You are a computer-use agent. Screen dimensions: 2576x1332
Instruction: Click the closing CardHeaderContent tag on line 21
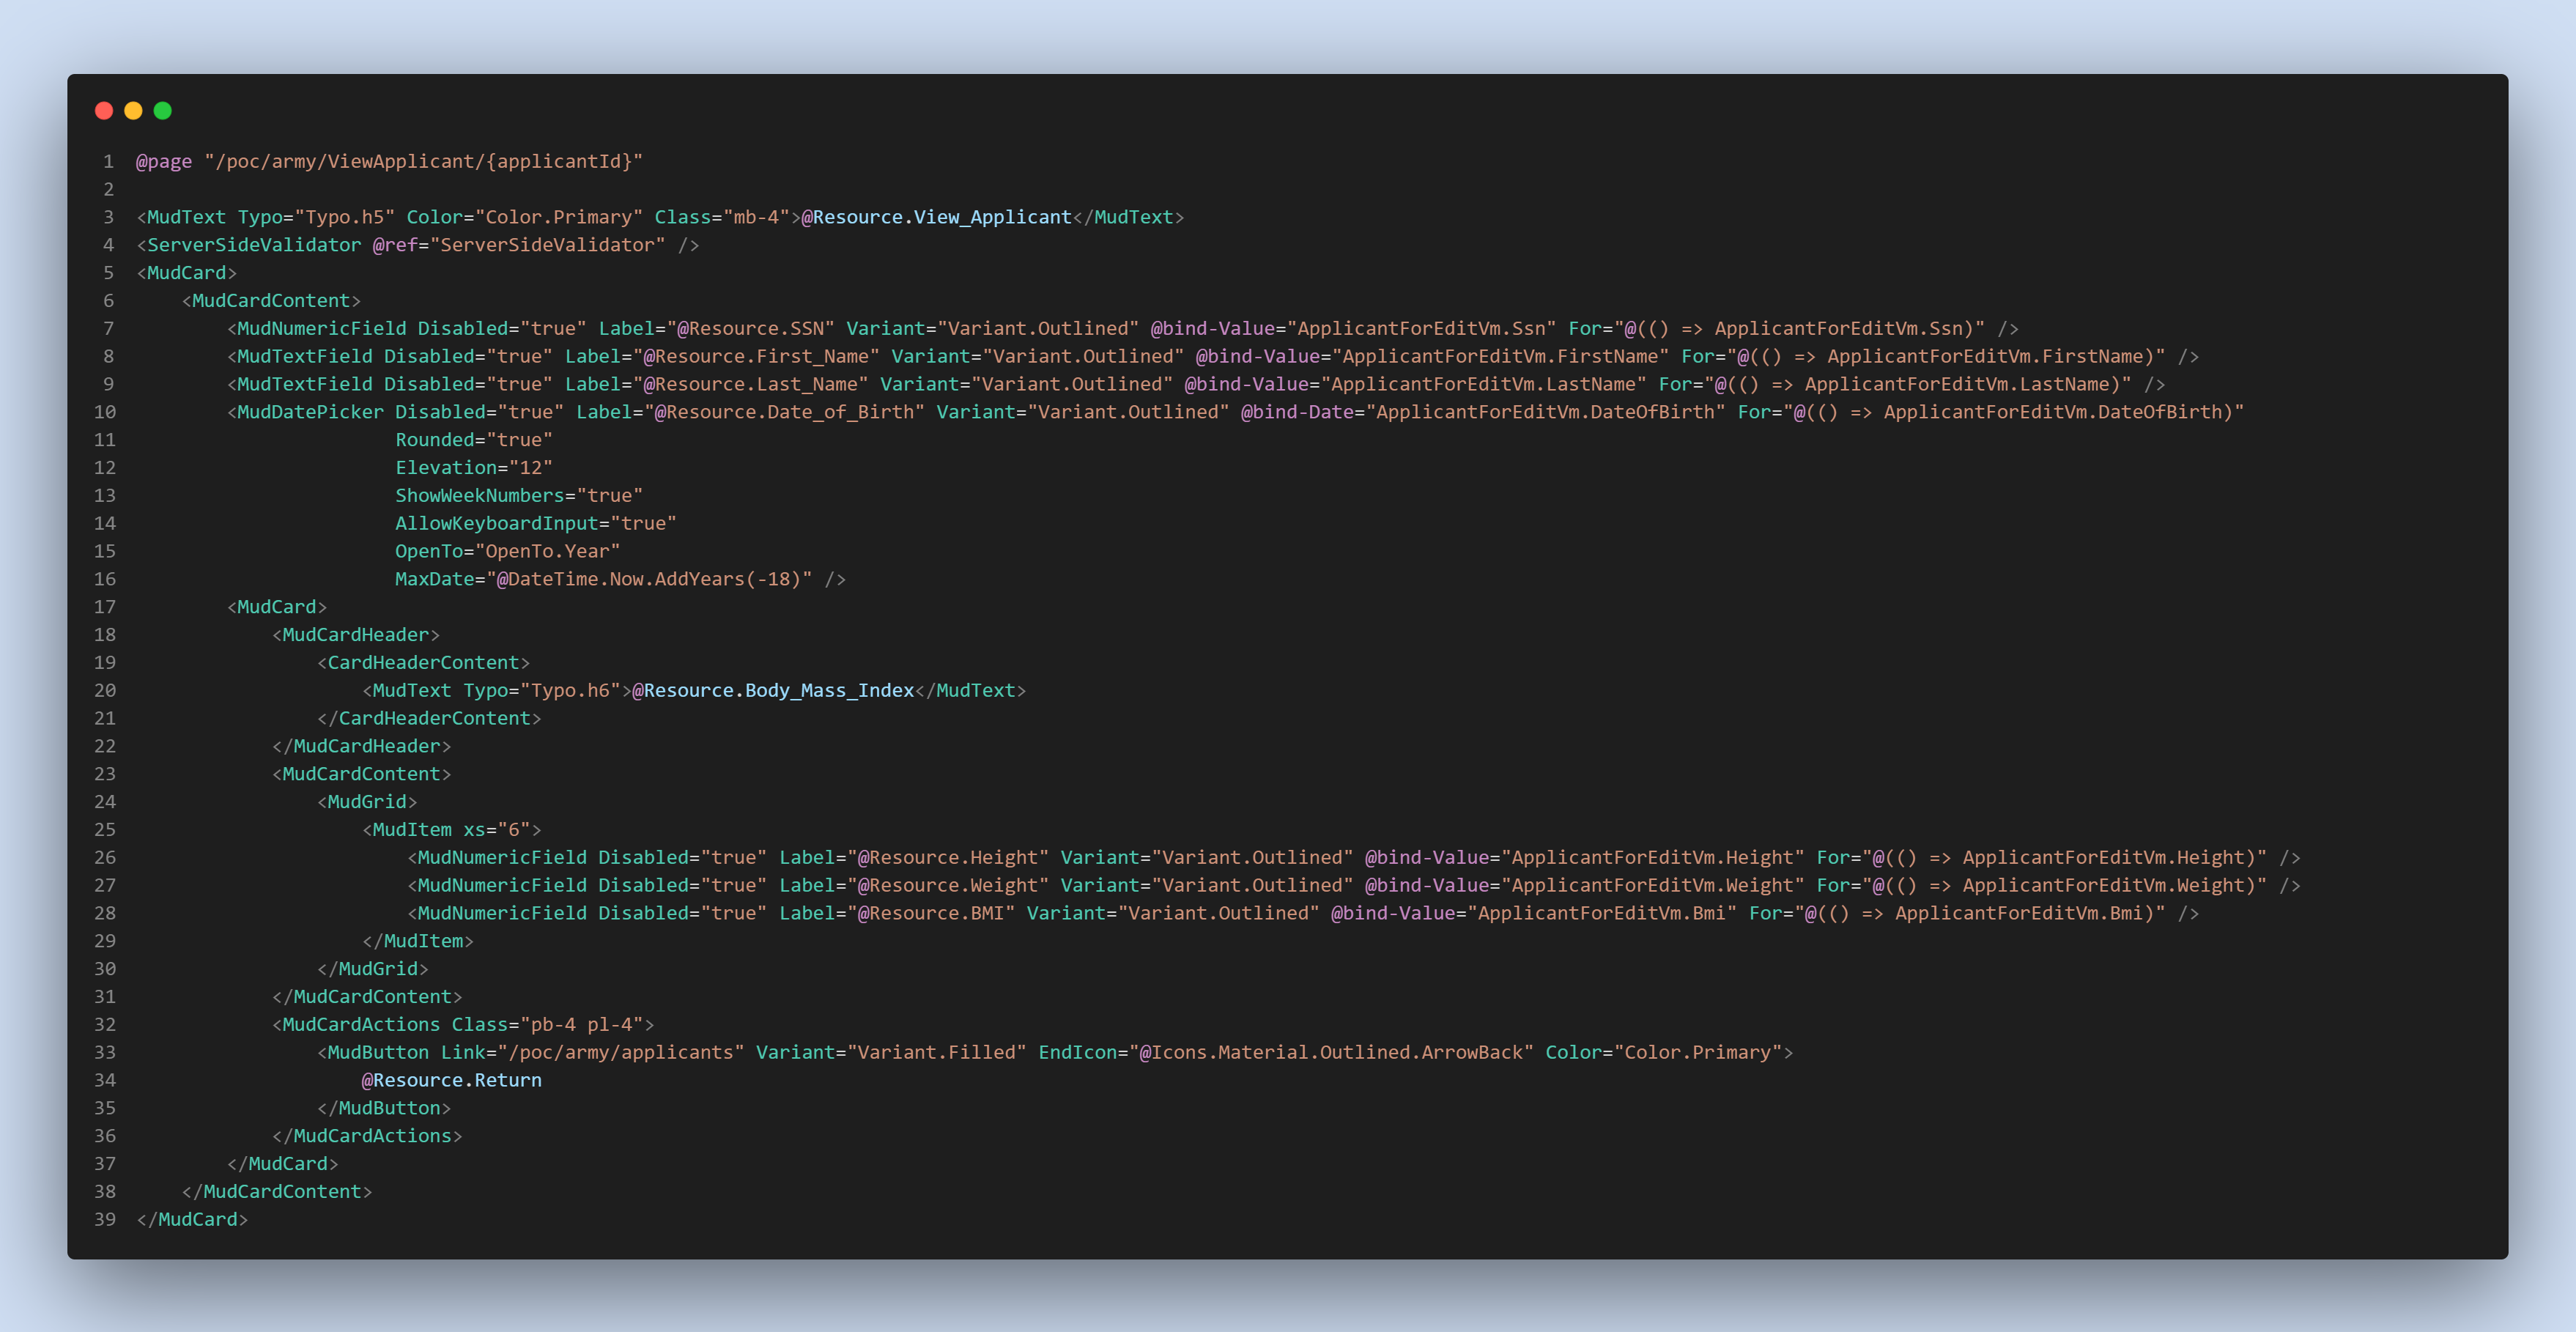click(429, 719)
